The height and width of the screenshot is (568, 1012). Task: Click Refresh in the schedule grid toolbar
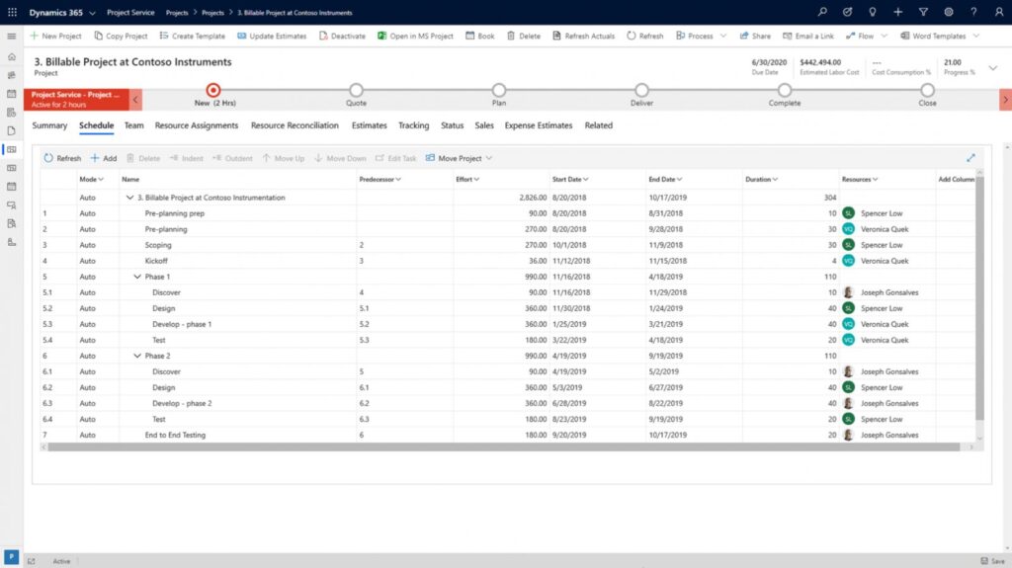62,158
